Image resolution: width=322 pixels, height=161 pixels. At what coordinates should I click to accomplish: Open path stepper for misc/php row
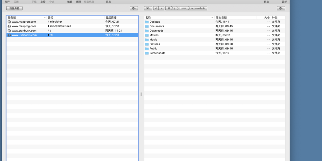48,22
